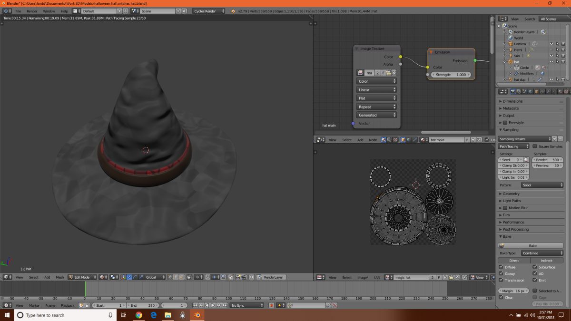Toggle Camera visibility eye in outliner
The image size is (571, 321).
coord(551,44)
